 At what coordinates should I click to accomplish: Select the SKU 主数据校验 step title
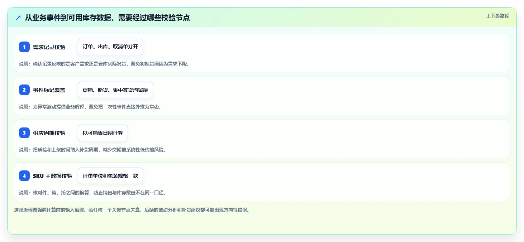tap(53, 176)
